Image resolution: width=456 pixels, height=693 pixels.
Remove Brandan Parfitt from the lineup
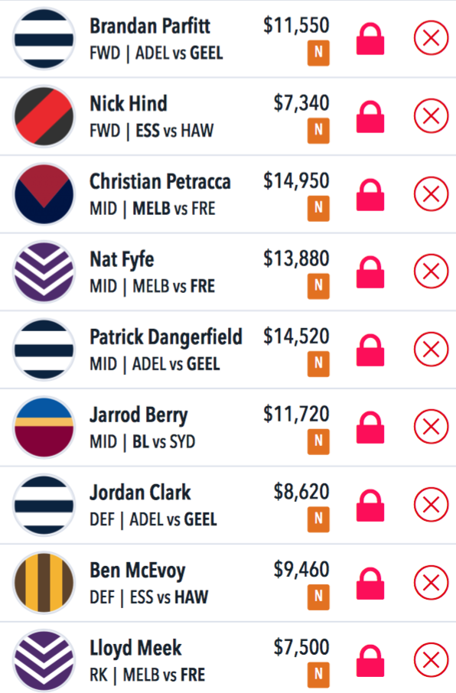click(x=432, y=38)
